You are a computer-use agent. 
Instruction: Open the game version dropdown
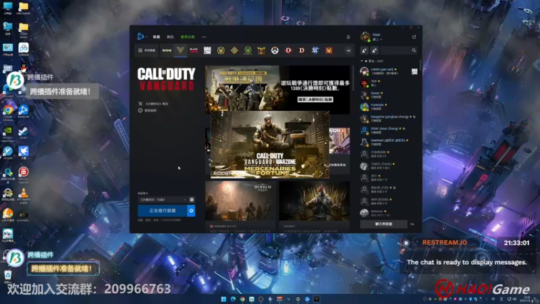click(x=163, y=199)
